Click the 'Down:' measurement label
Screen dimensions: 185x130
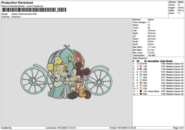click(x=136, y=39)
